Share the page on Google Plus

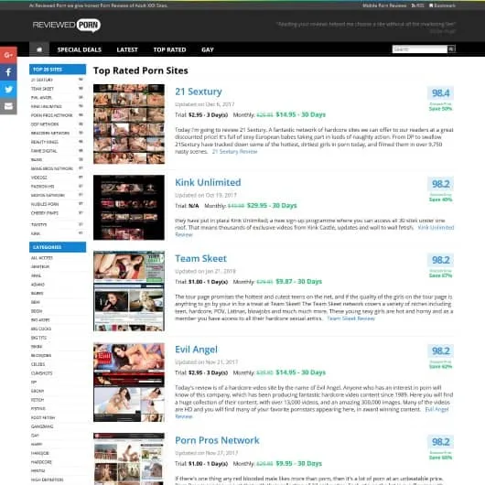(x=8, y=55)
